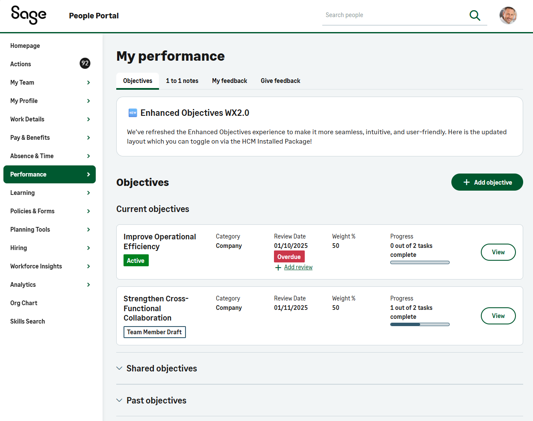The width and height of the screenshot is (533, 421).
Task: Open the user profile avatar
Action: (x=508, y=15)
